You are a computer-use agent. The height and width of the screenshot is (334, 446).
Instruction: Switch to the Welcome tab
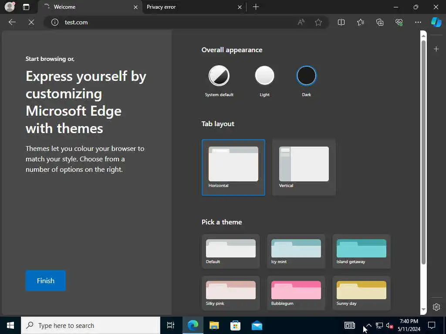click(91, 7)
